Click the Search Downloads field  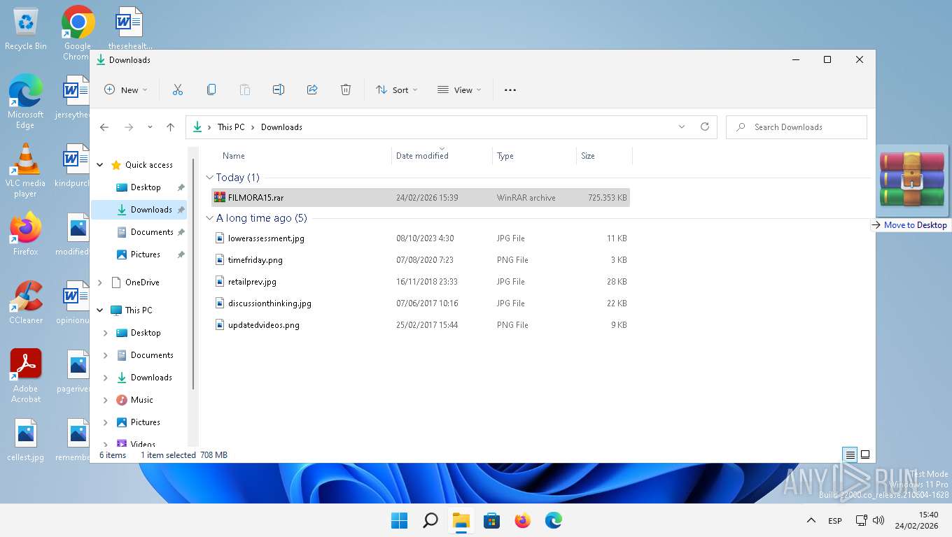pos(797,127)
